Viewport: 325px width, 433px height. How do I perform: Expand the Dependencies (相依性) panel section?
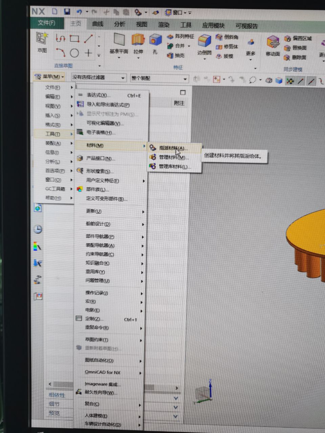(57, 395)
